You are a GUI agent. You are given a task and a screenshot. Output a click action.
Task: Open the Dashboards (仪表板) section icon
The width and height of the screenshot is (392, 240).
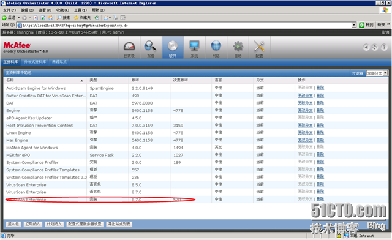(129, 48)
